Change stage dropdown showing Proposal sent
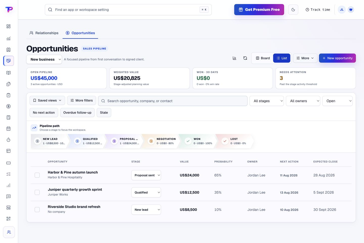Image resolution: width=364 pixels, height=243 pixels. coord(146,175)
